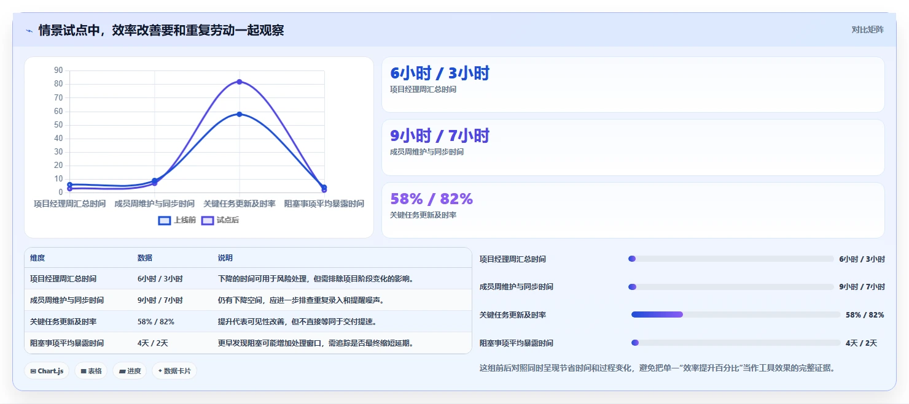Image resolution: width=909 pixels, height=404 pixels.
Task: Click the 进度 tag chip
Action: (x=130, y=371)
